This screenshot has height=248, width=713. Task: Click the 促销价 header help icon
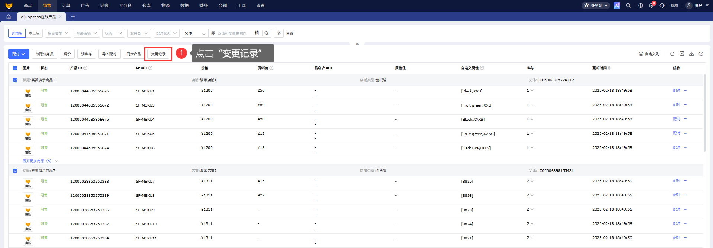tap(272, 68)
